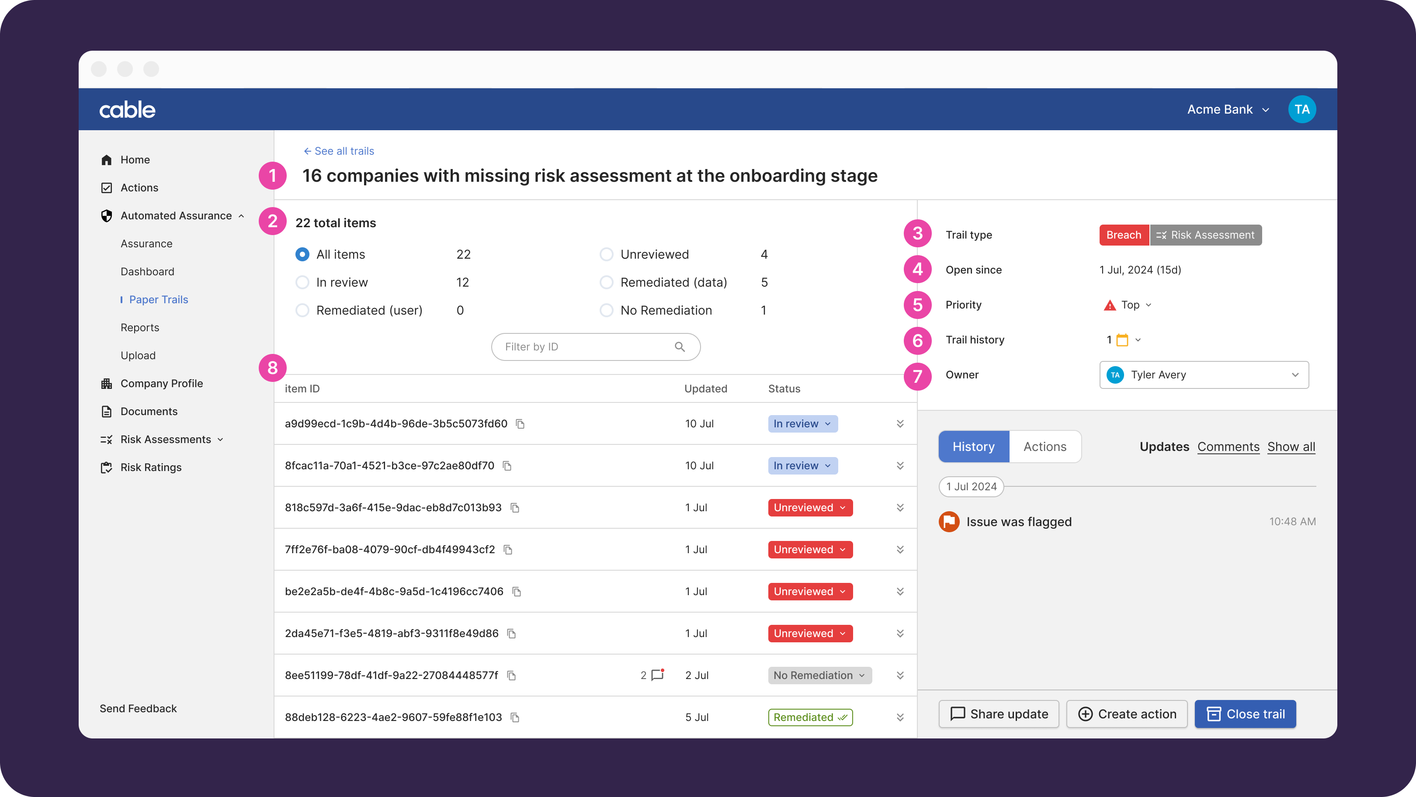Open Unreviewed status dropdown for 7ff2e76f item

[810, 550]
